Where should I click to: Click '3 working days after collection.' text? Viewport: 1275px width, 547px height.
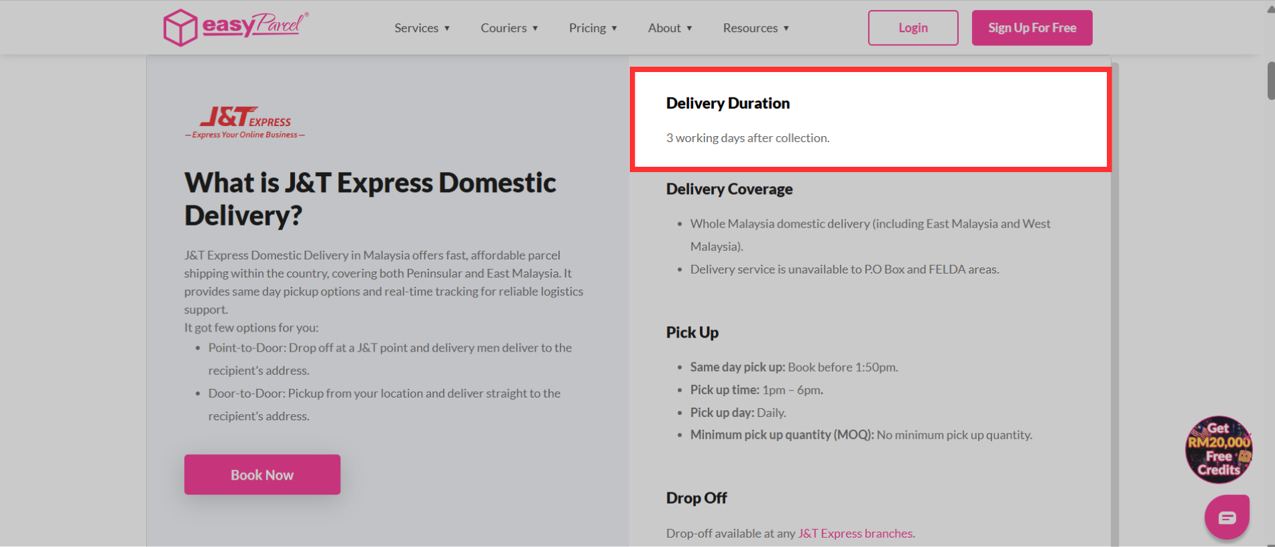pyautogui.click(x=748, y=138)
